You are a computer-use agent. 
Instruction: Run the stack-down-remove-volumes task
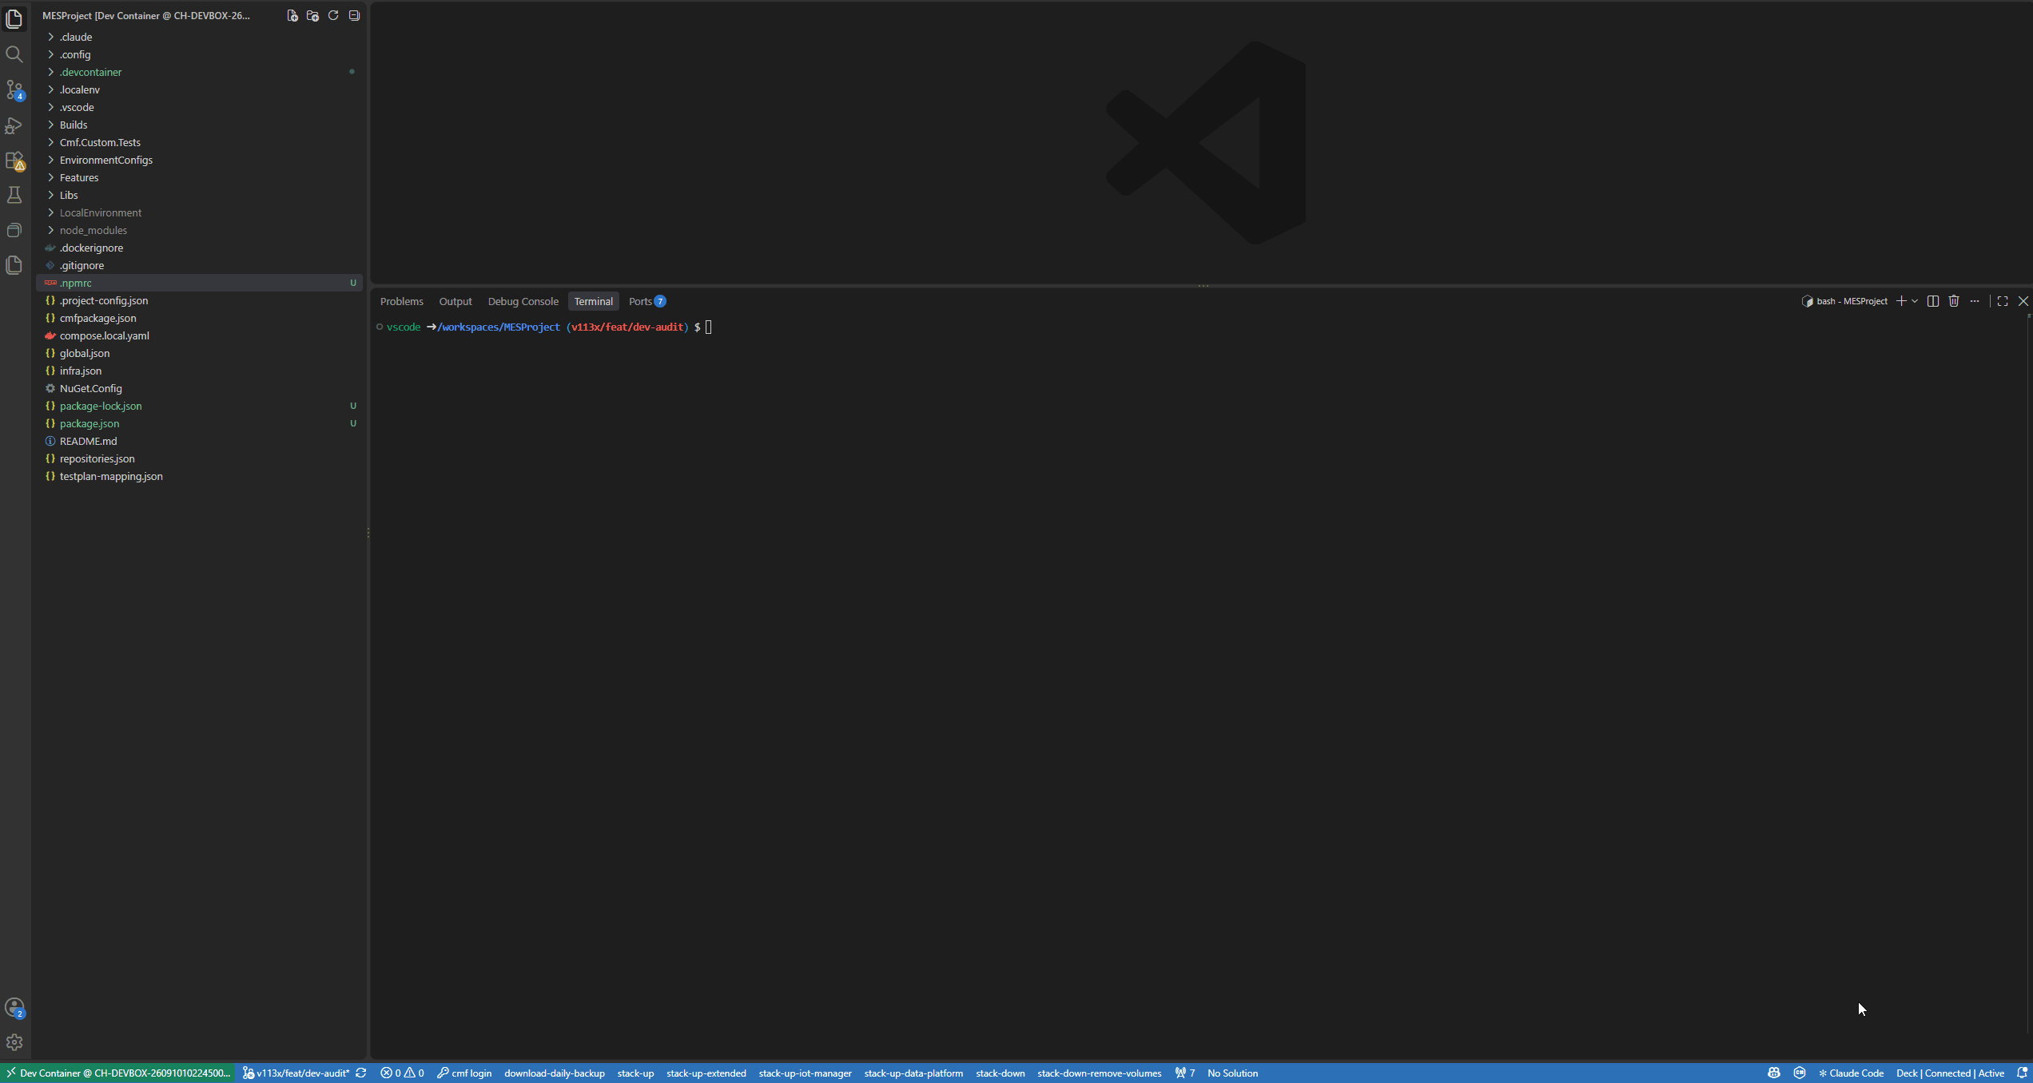tap(1099, 1073)
